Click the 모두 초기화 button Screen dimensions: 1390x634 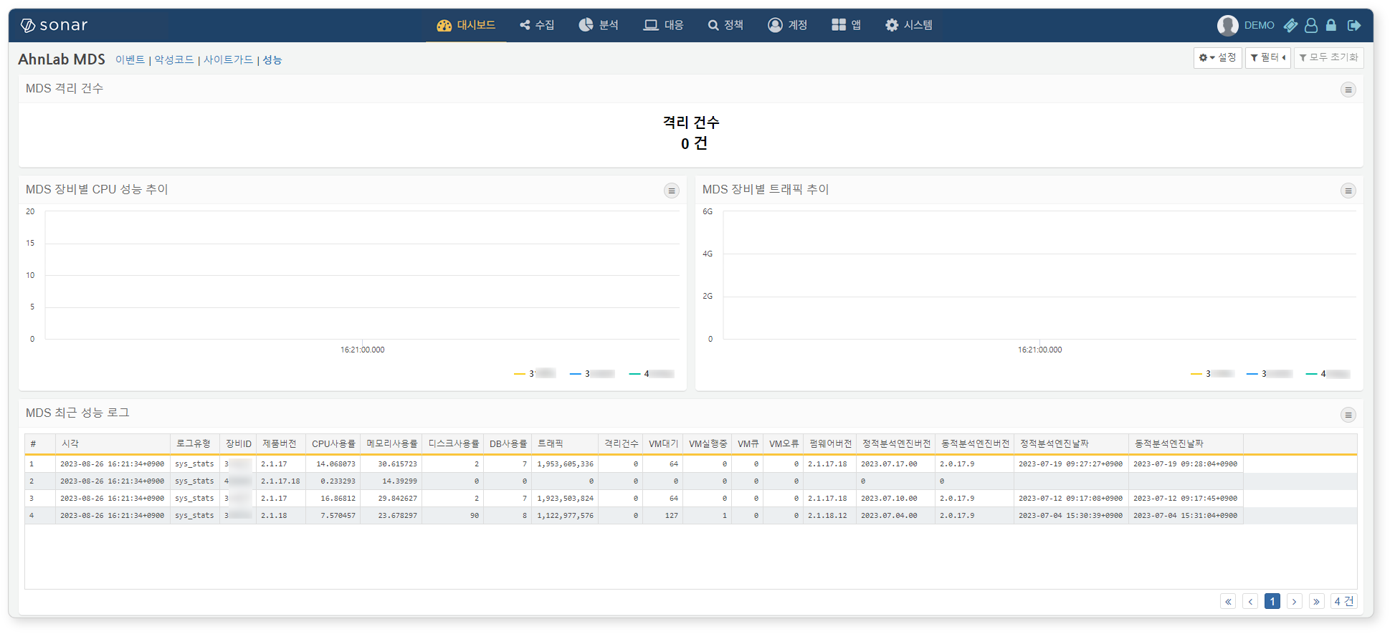pos(1328,57)
